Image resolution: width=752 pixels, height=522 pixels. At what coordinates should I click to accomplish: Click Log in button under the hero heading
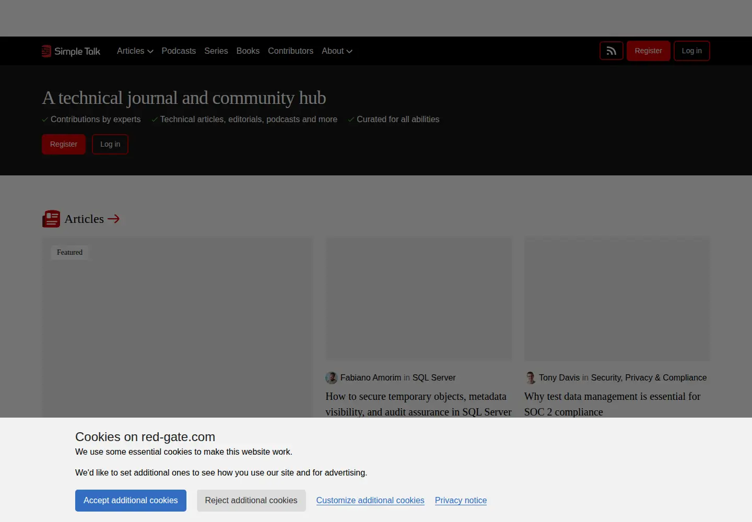[110, 144]
